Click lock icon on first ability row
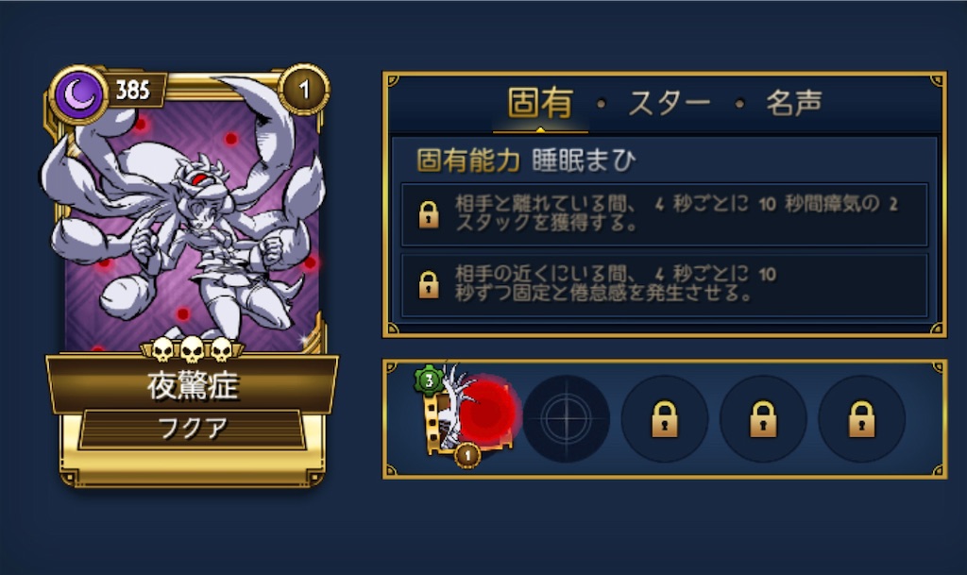Screen dimensions: 967x575 [429, 214]
